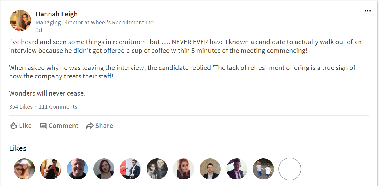Screen dimensions: 379x186
Task: Open the avatar of man in dark suit
Action: click(x=210, y=169)
